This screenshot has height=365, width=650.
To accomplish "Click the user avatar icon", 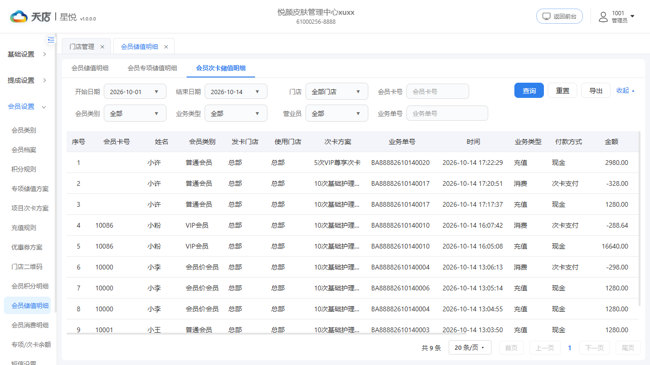I will point(603,17).
